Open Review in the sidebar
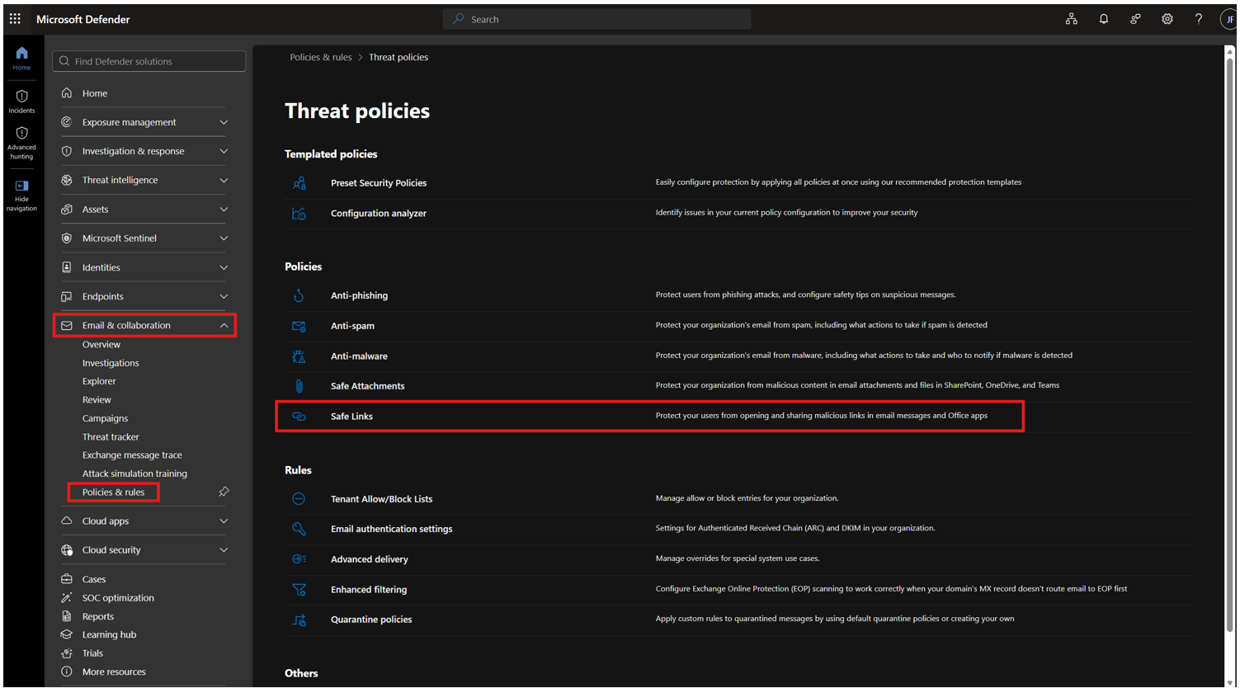1240x693 pixels. click(97, 399)
